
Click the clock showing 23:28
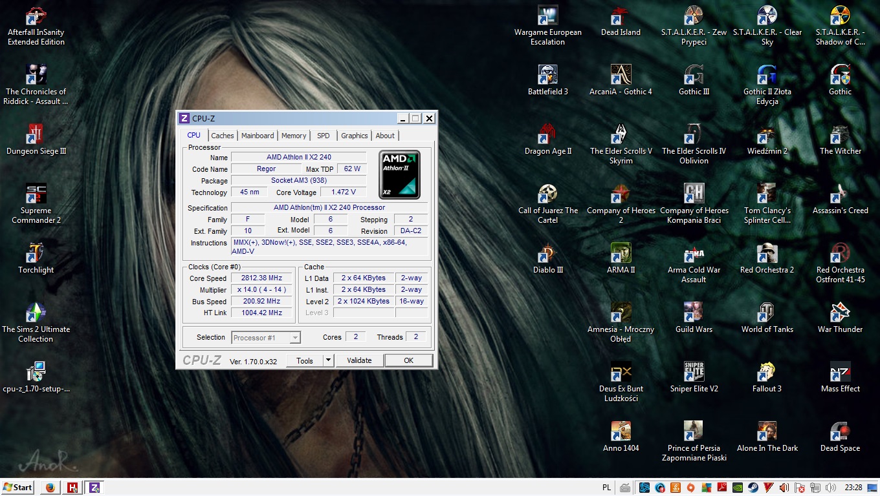point(853,488)
